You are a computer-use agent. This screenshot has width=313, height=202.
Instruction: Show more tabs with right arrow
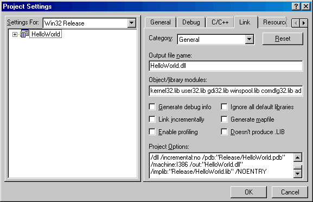304,23
